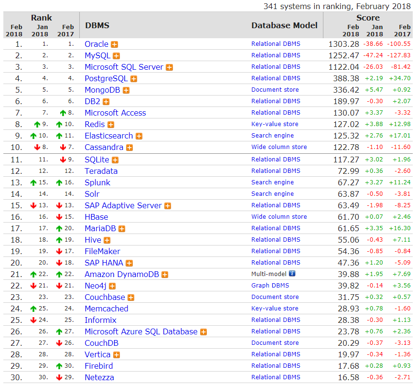Click '341 systems in ranking, February 2018' text
418x384 pixels.
tap(337, 6)
